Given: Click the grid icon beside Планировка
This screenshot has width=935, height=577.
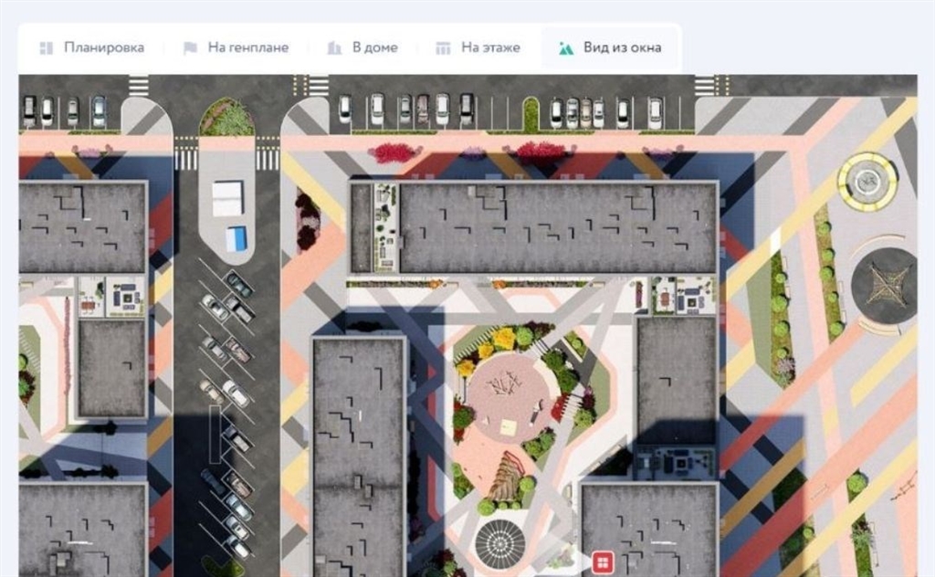Looking at the screenshot, I should (x=46, y=47).
